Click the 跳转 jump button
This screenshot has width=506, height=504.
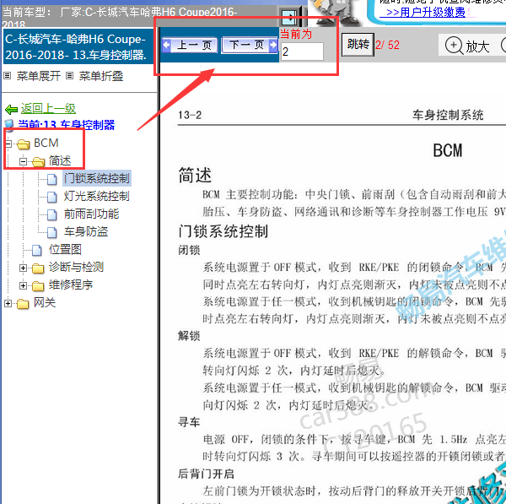(358, 44)
